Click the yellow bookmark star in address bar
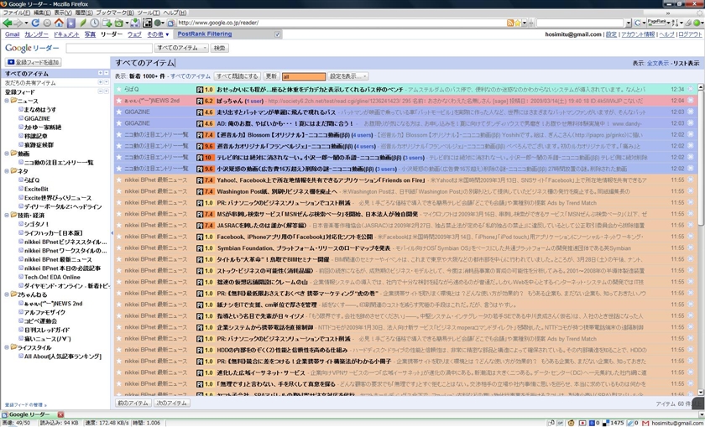Image resolution: width=705 pixels, height=427 pixels. 518,23
